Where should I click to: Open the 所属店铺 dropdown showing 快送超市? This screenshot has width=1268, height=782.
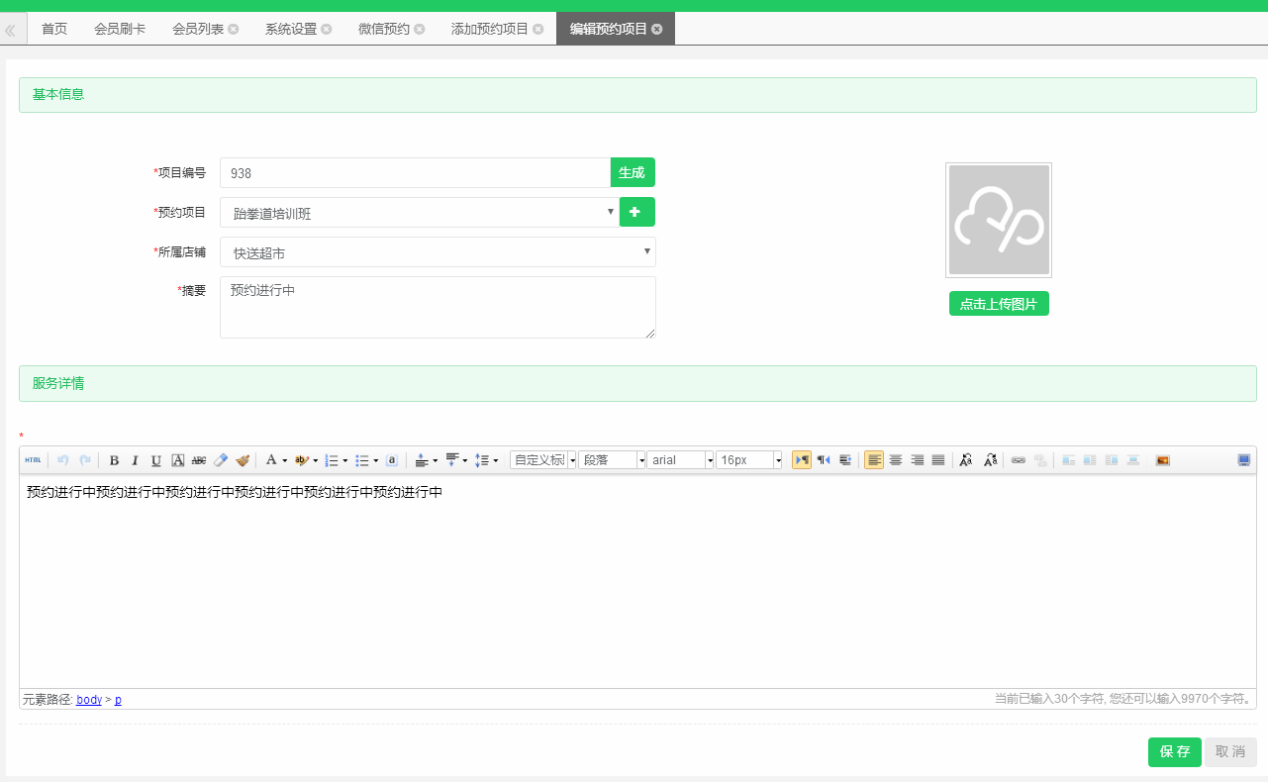[x=438, y=252]
